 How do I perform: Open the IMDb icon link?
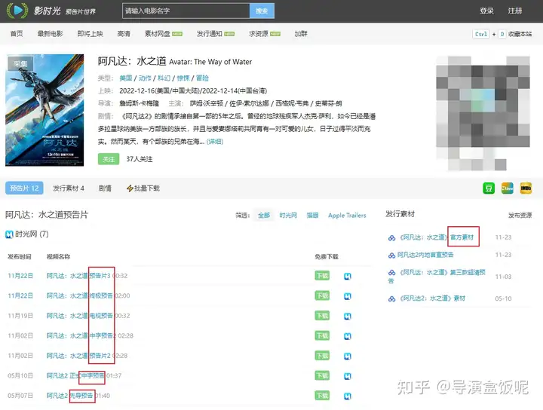(526, 188)
